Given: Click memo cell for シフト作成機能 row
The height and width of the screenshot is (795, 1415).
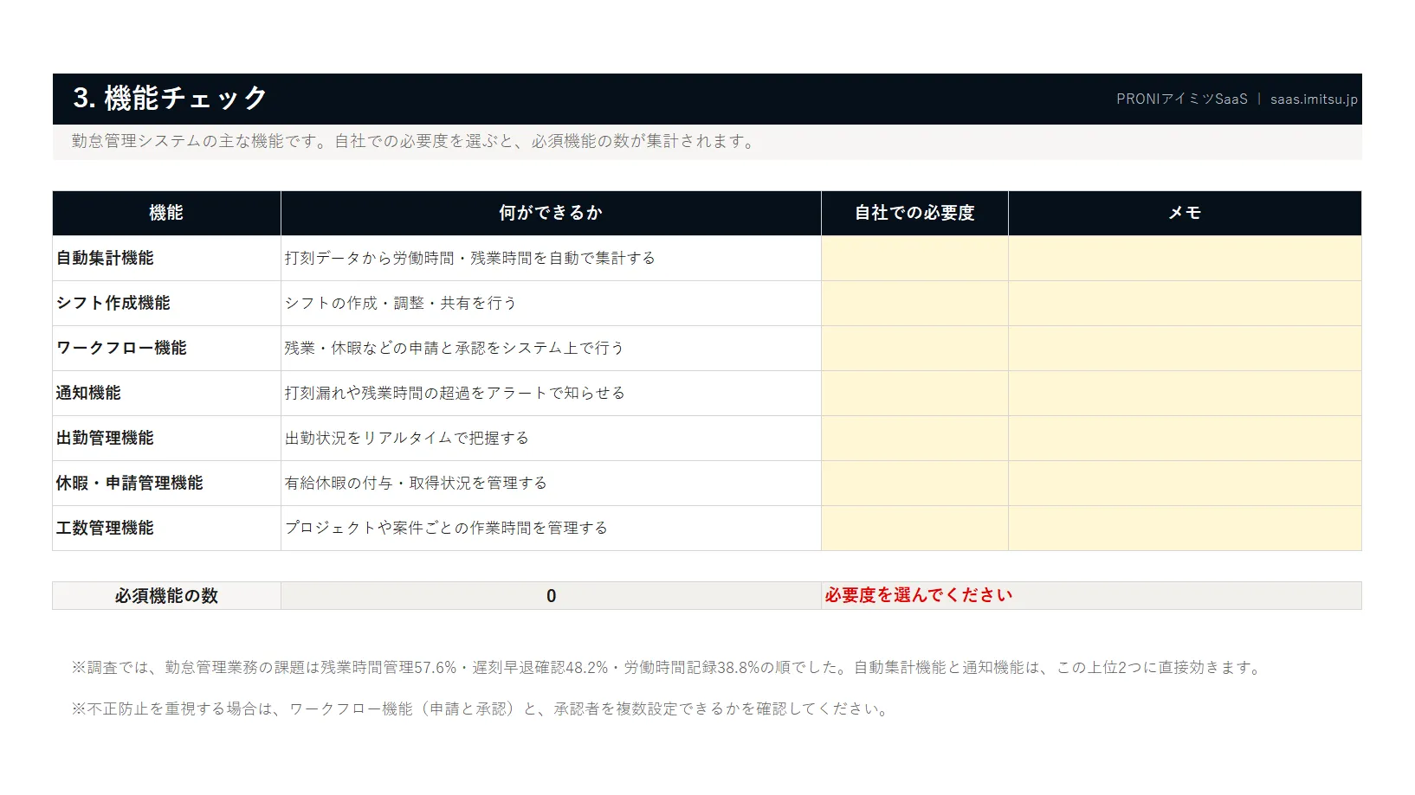Looking at the screenshot, I should 1185,303.
